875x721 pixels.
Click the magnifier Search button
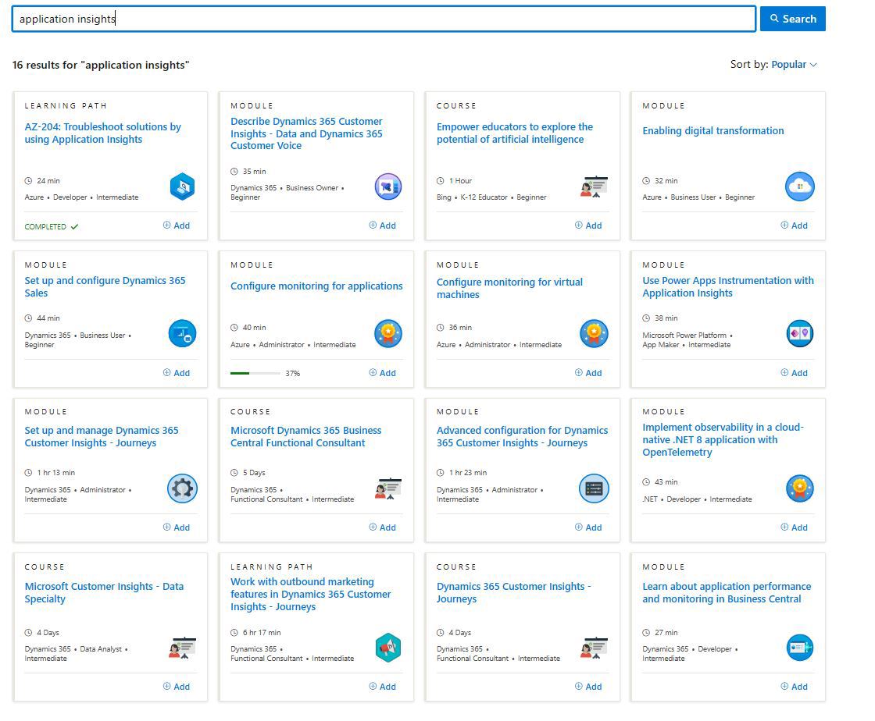click(792, 19)
